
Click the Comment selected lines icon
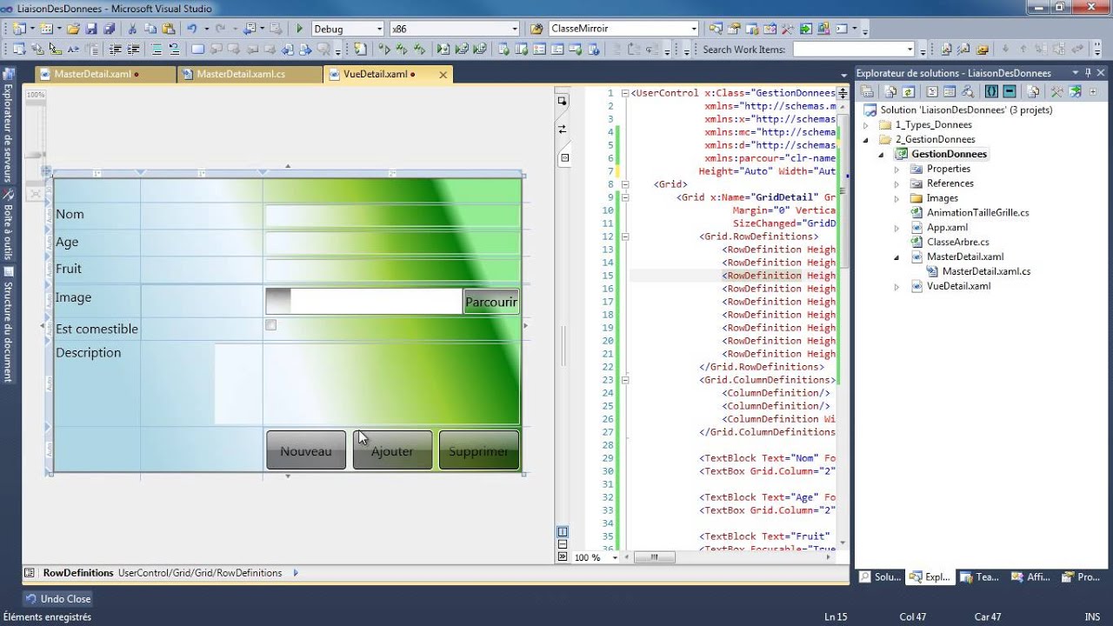155,50
